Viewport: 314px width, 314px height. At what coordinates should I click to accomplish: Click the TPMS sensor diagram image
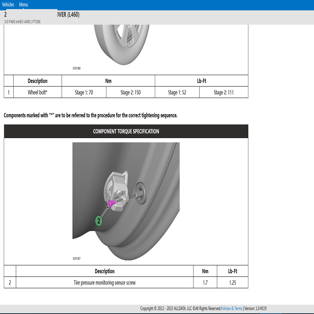coord(126,201)
